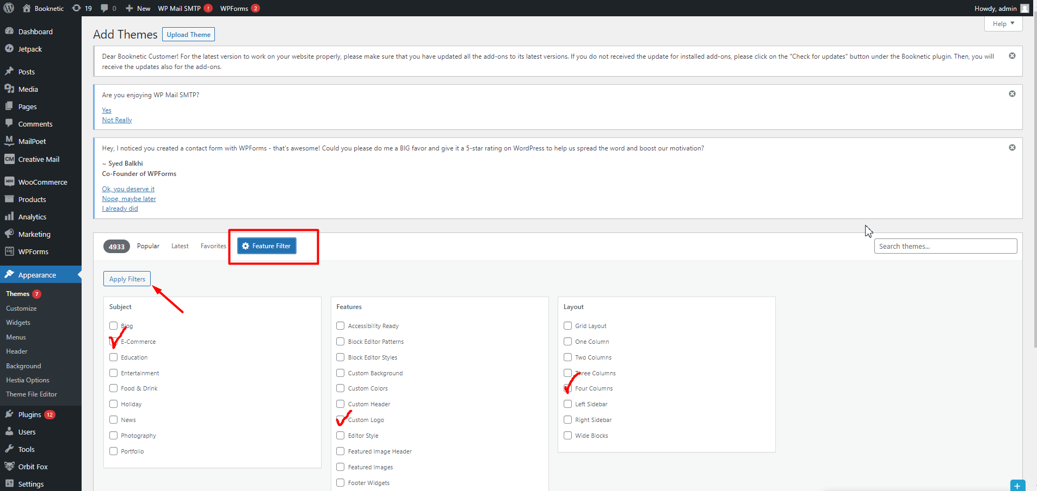Screen dimensions: 1037x491
Task: Open comments bubble icon in admin bar
Action: coord(104,8)
